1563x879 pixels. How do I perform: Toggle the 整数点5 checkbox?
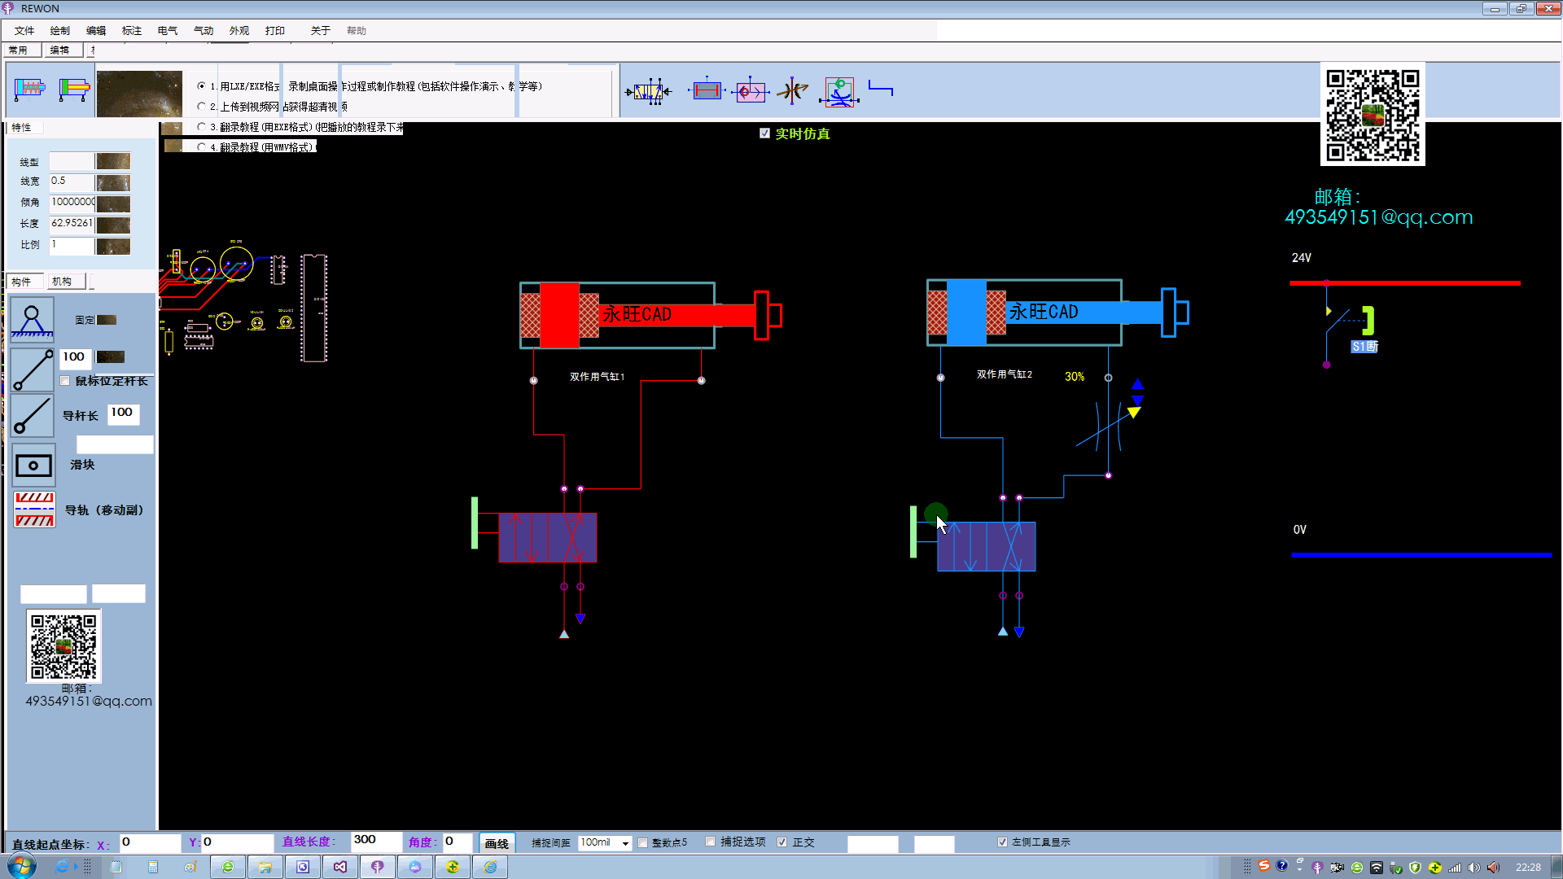pos(642,842)
